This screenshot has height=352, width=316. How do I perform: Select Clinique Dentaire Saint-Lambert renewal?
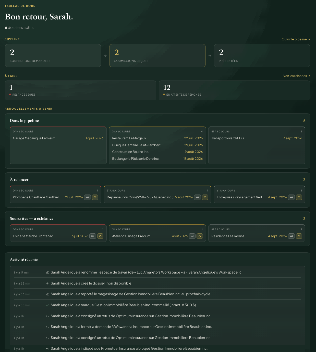coord(157,145)
